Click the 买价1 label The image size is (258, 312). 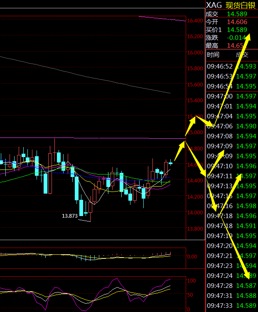pyautogui.click(x=214, y=30)
